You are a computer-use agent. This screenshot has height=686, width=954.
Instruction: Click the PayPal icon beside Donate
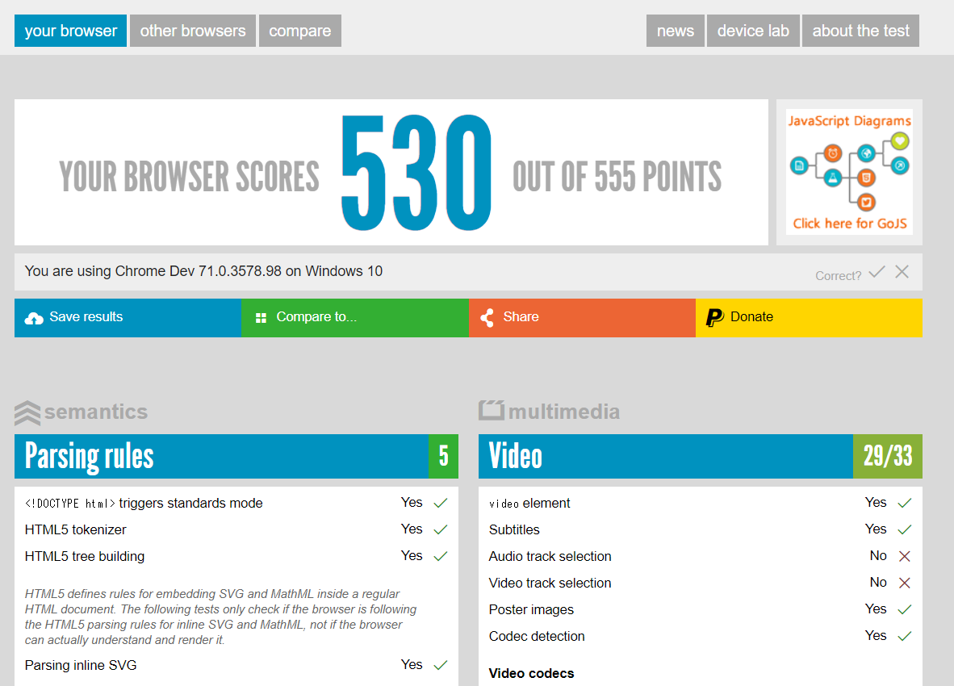714,317
